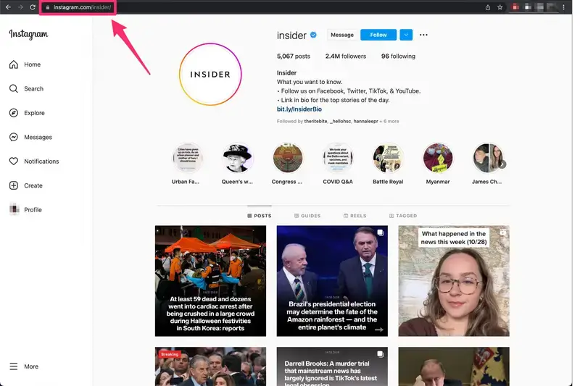
Task: Open the bit.ly/InsiderBio link
Action: pos(299,109)
